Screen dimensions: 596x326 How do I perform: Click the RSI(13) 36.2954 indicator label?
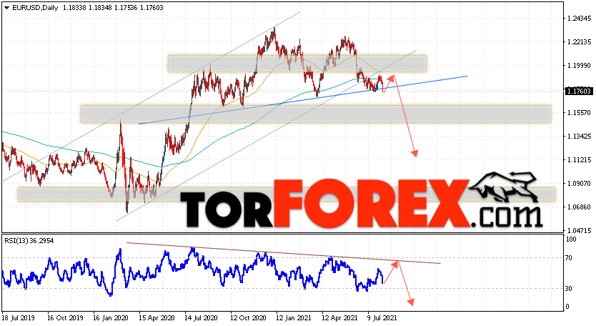coord(29,240)
